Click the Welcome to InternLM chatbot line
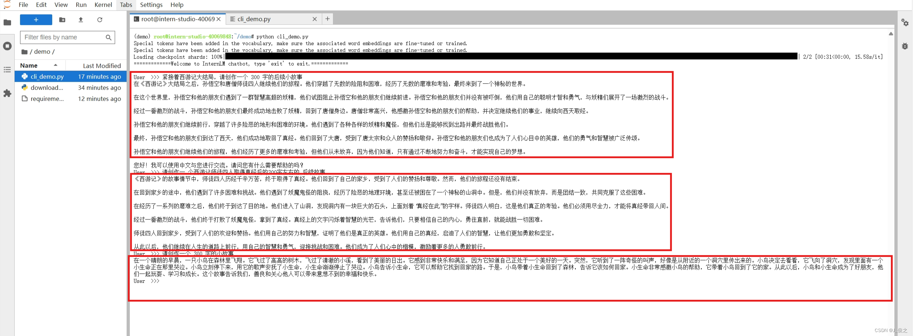The height and width of the screenshot is (336, 913). click(241, 64)
